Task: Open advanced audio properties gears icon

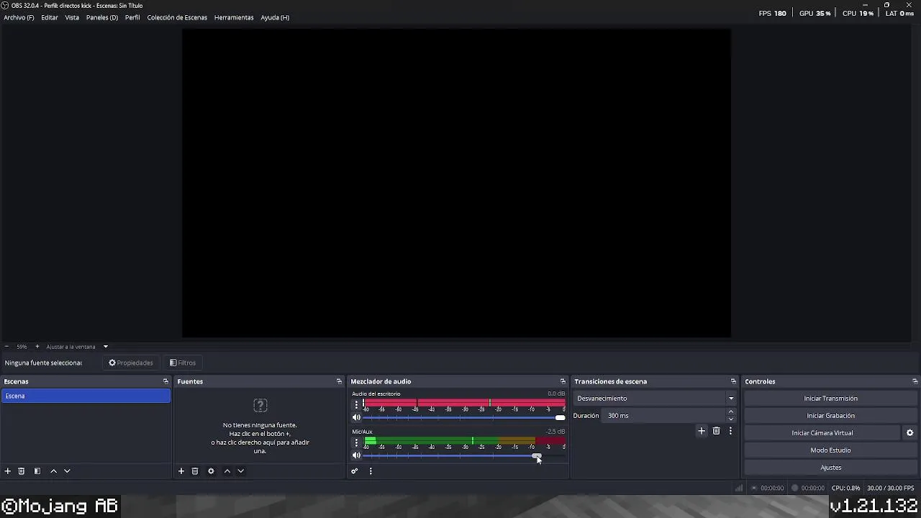Action: click(x=355, y=471)
